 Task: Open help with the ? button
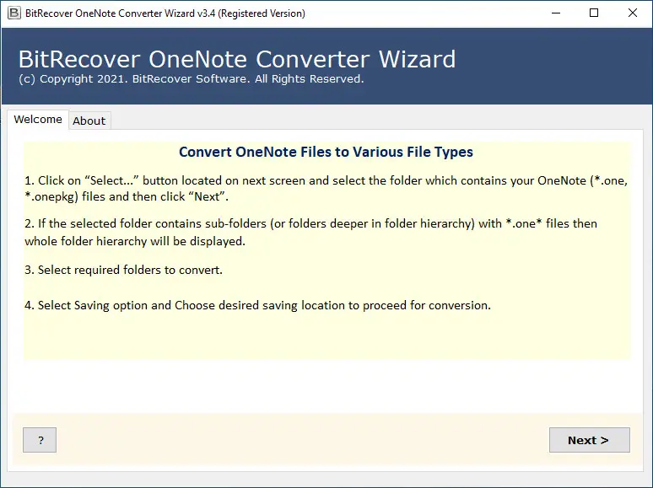click(40, 440)
